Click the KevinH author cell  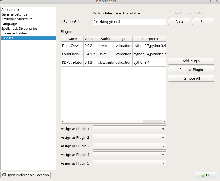pos(106,46)
